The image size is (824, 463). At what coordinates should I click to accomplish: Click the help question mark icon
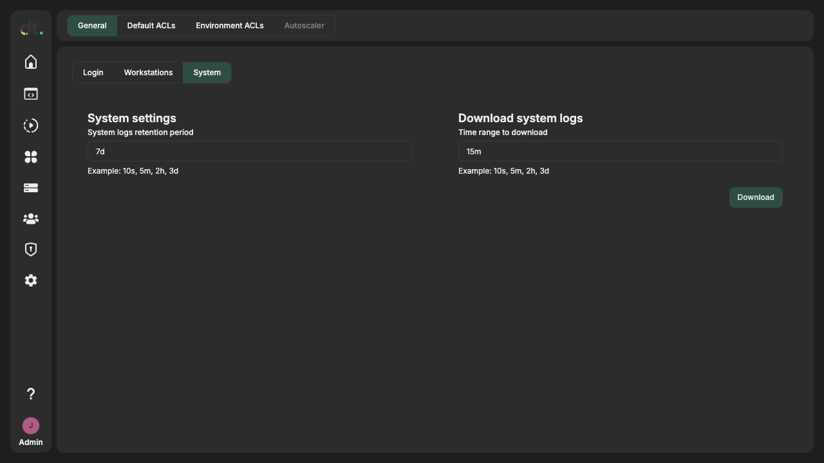point(30,394)
